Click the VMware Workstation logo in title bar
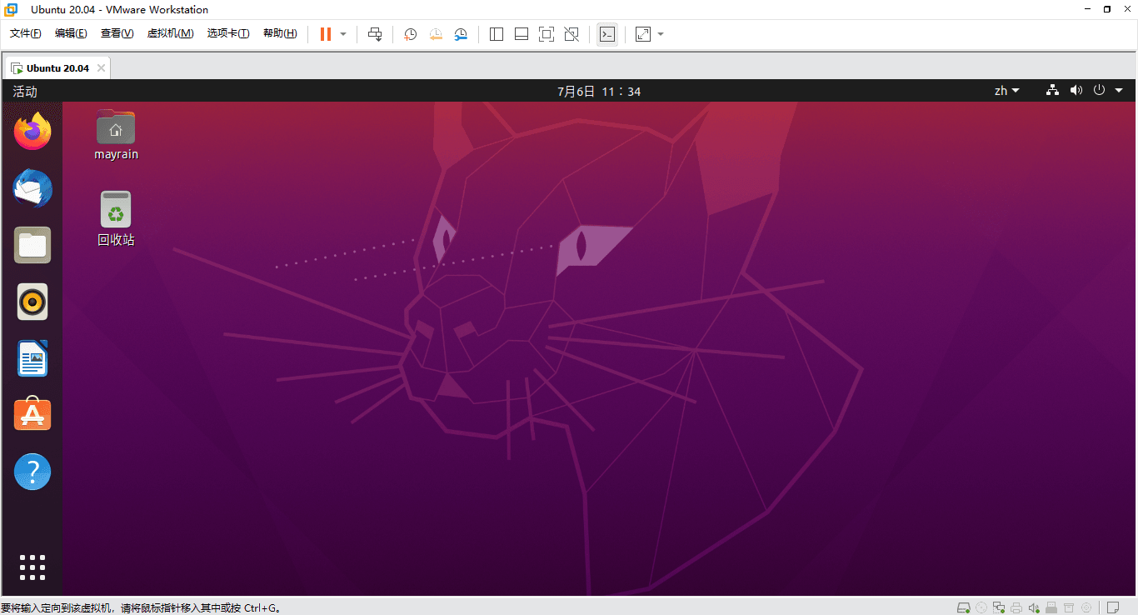Image resolution: width=1138 pixels, height=615 pixels. pos(11,9)
